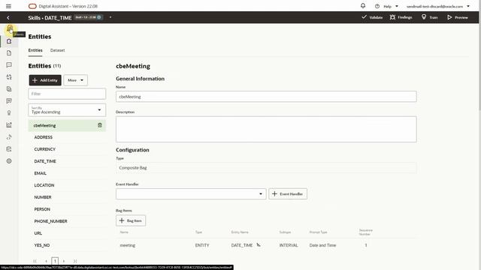Click the Help question mark icon

point(377,6)
